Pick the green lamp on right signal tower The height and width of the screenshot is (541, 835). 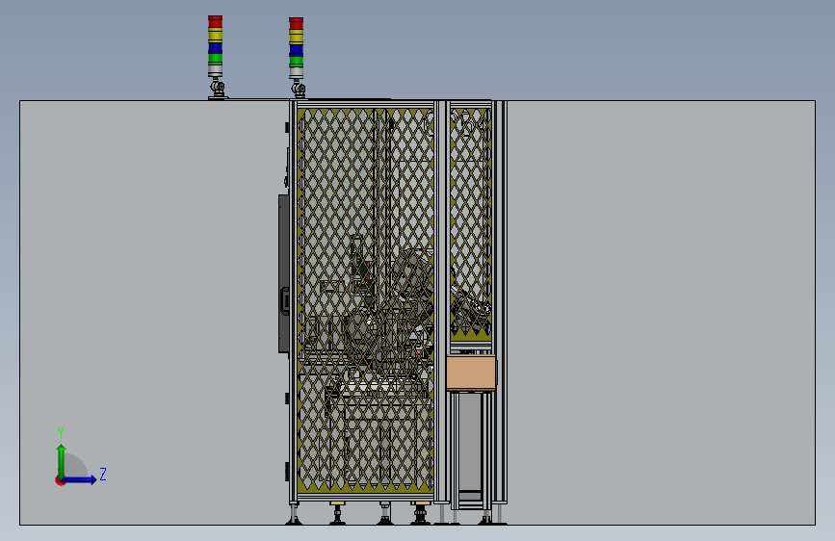point(296,61)
